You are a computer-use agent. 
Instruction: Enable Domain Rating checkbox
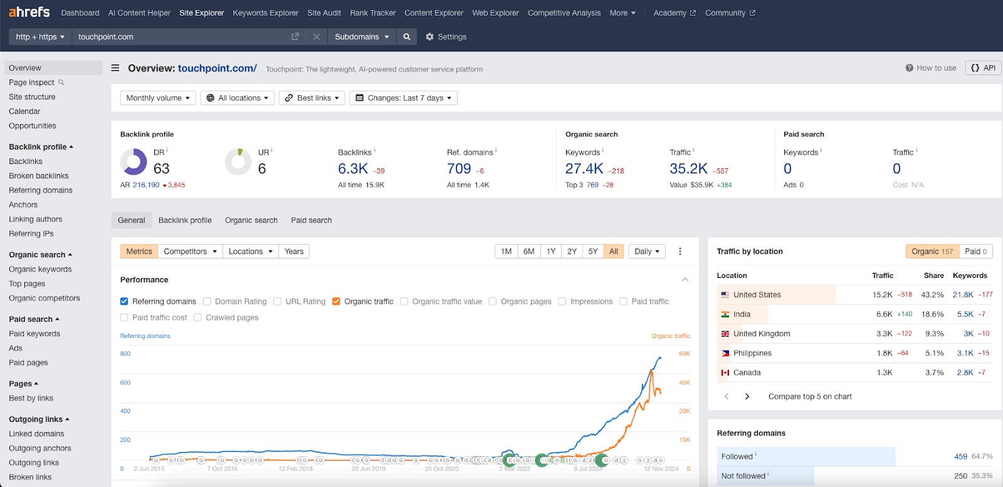pos(207,301)
